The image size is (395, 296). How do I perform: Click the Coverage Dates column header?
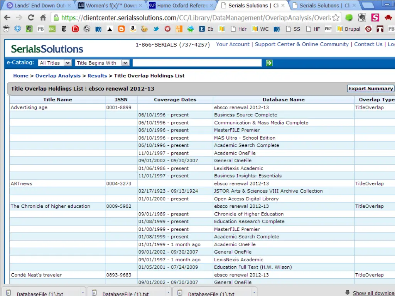(x=175, y=100)
